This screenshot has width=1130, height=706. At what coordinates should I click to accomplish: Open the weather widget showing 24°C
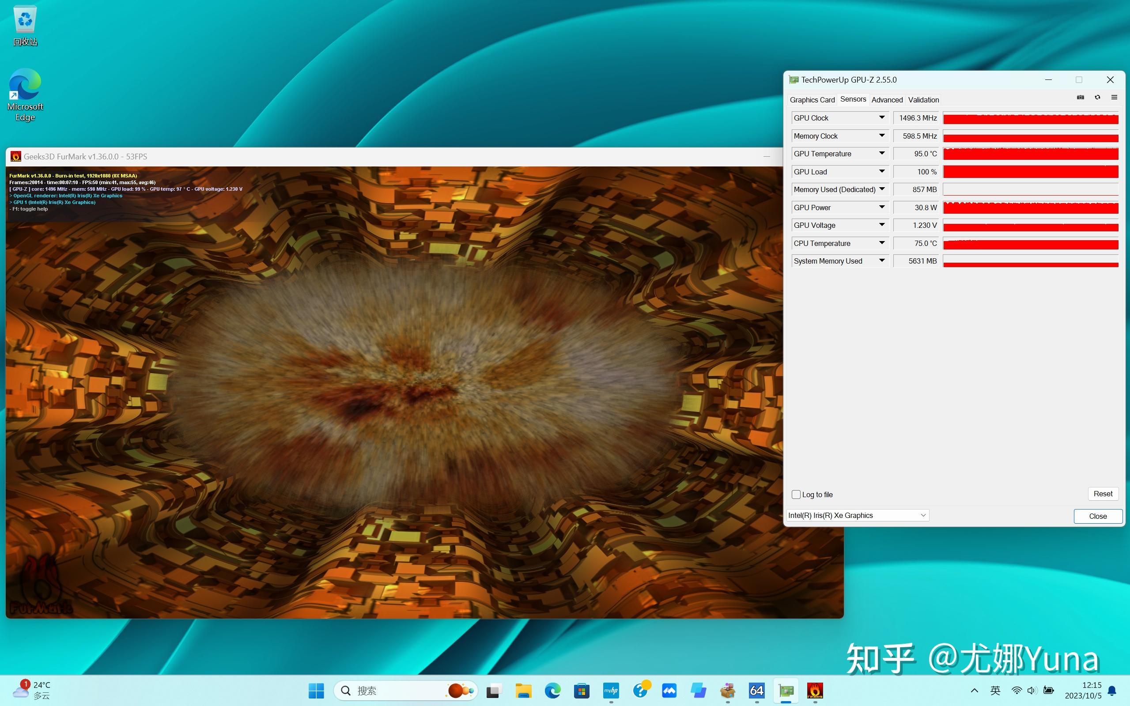point(32,691)
